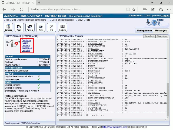Open the File menu

coord(8,20)
